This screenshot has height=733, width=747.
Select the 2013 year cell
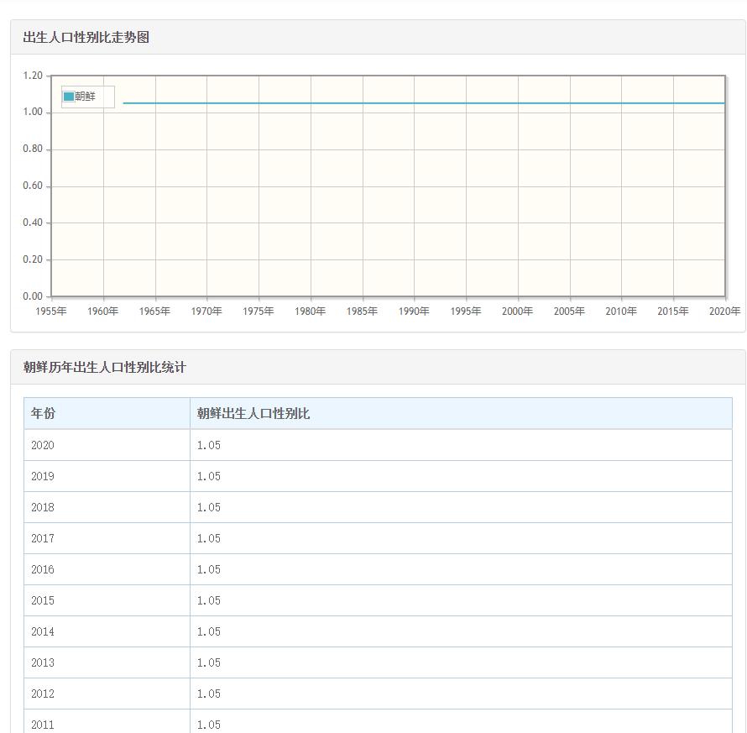107,662
